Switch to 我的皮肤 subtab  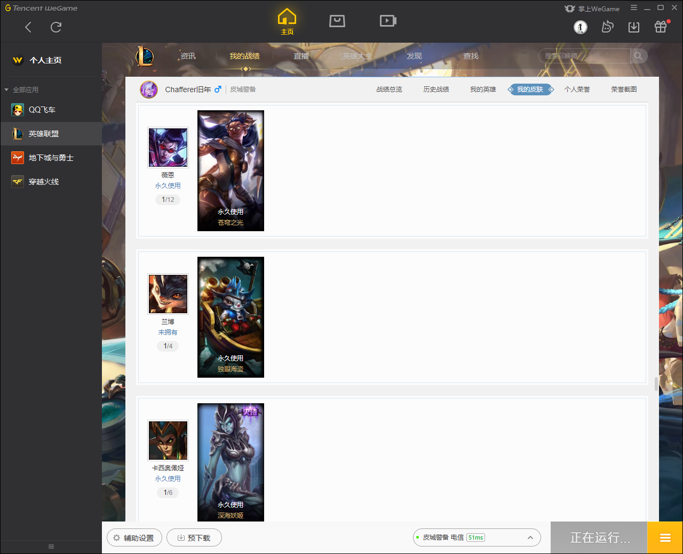(x=530, y=89)
